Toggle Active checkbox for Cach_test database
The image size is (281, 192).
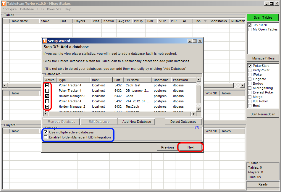click(x=47, y=85)
